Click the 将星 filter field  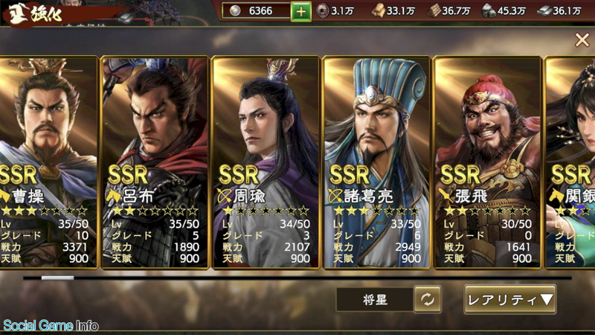coord(375,300)
